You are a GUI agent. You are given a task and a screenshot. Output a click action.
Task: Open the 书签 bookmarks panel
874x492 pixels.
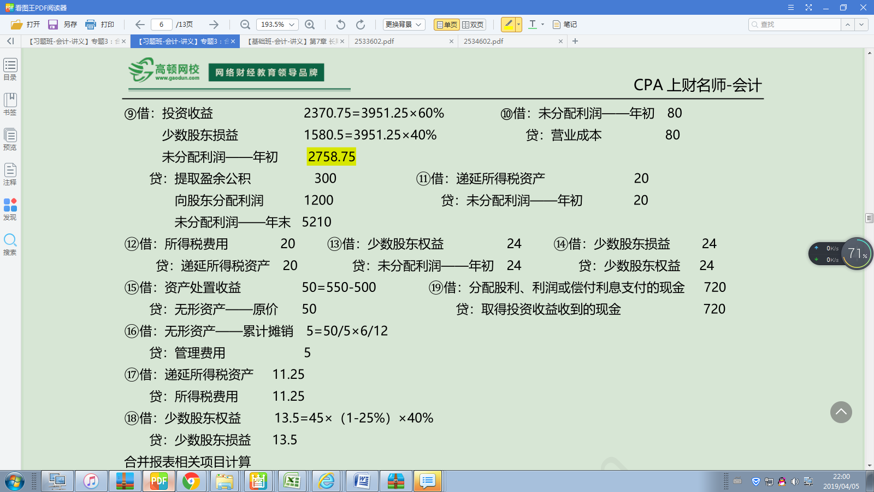coord(10,103)
